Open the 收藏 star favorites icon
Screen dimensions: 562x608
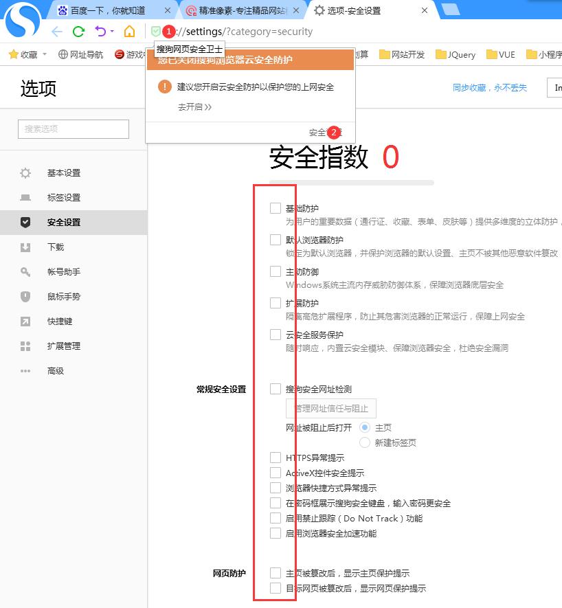tap(14, 55)
